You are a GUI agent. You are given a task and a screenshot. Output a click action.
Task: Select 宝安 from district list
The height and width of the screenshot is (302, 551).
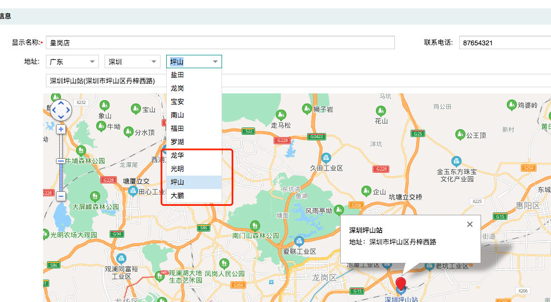pyautogui.click(x=194, y=101)
